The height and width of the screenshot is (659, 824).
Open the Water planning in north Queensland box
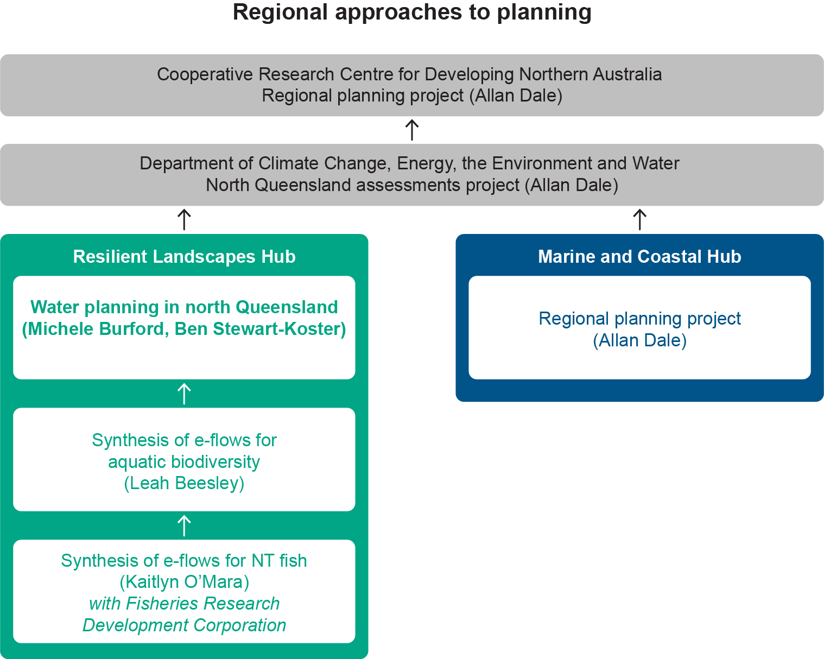coord(184,326)
